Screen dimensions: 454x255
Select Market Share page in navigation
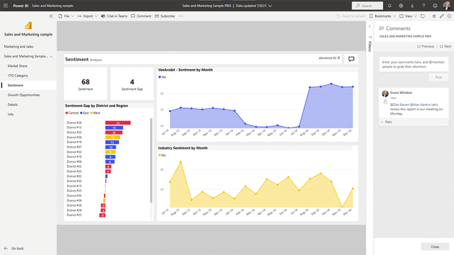pyautogui.click(x=17, y=66)
